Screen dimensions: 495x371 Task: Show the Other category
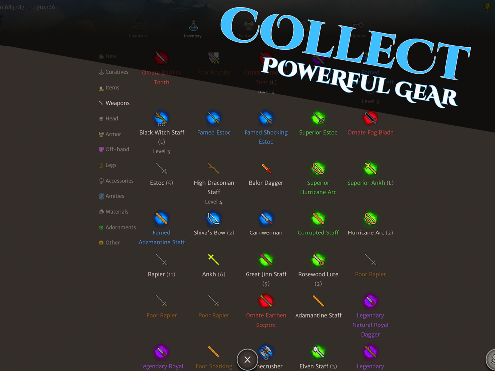(109, 242)
